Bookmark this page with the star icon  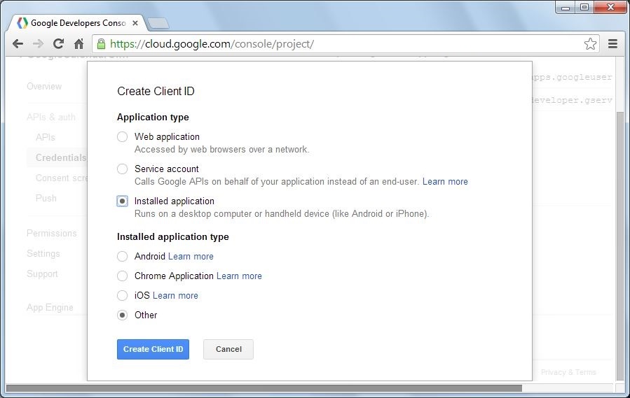pos(590,44)
